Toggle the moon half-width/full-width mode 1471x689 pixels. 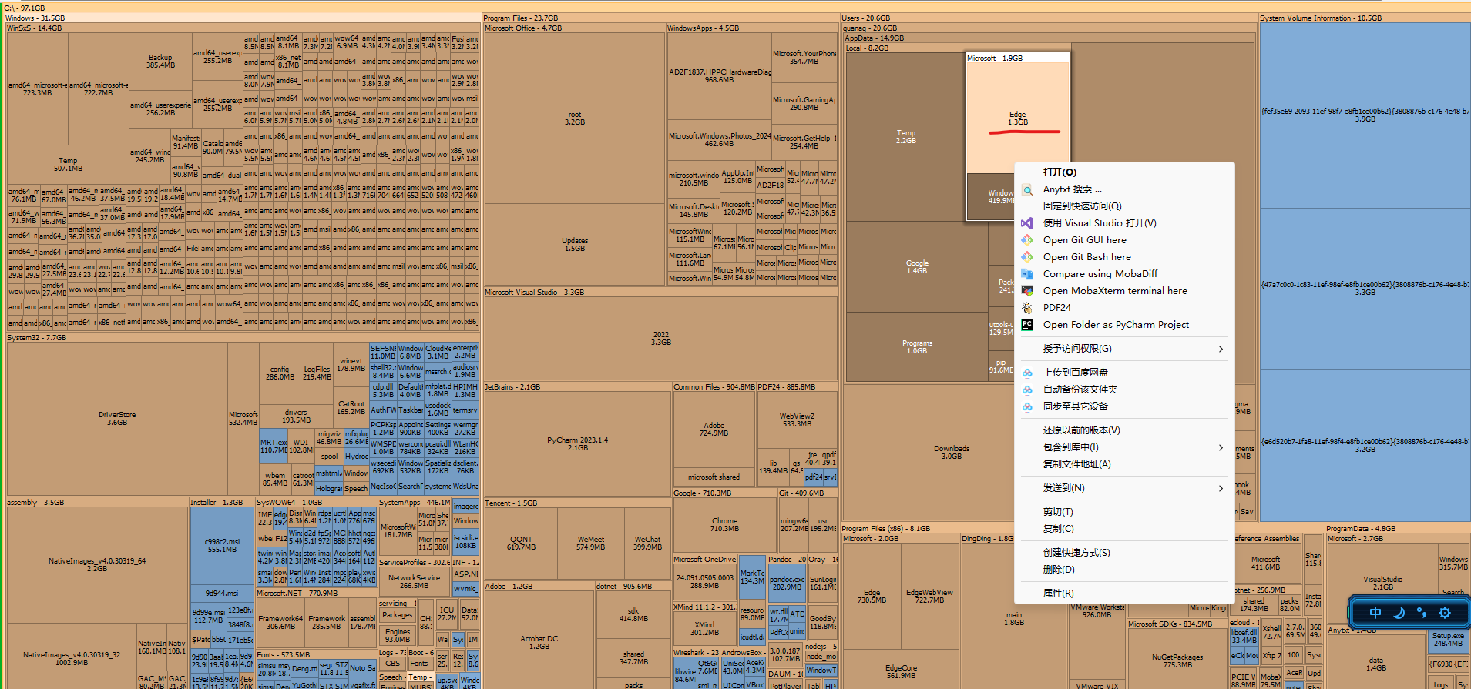[x=1399, y=613]
